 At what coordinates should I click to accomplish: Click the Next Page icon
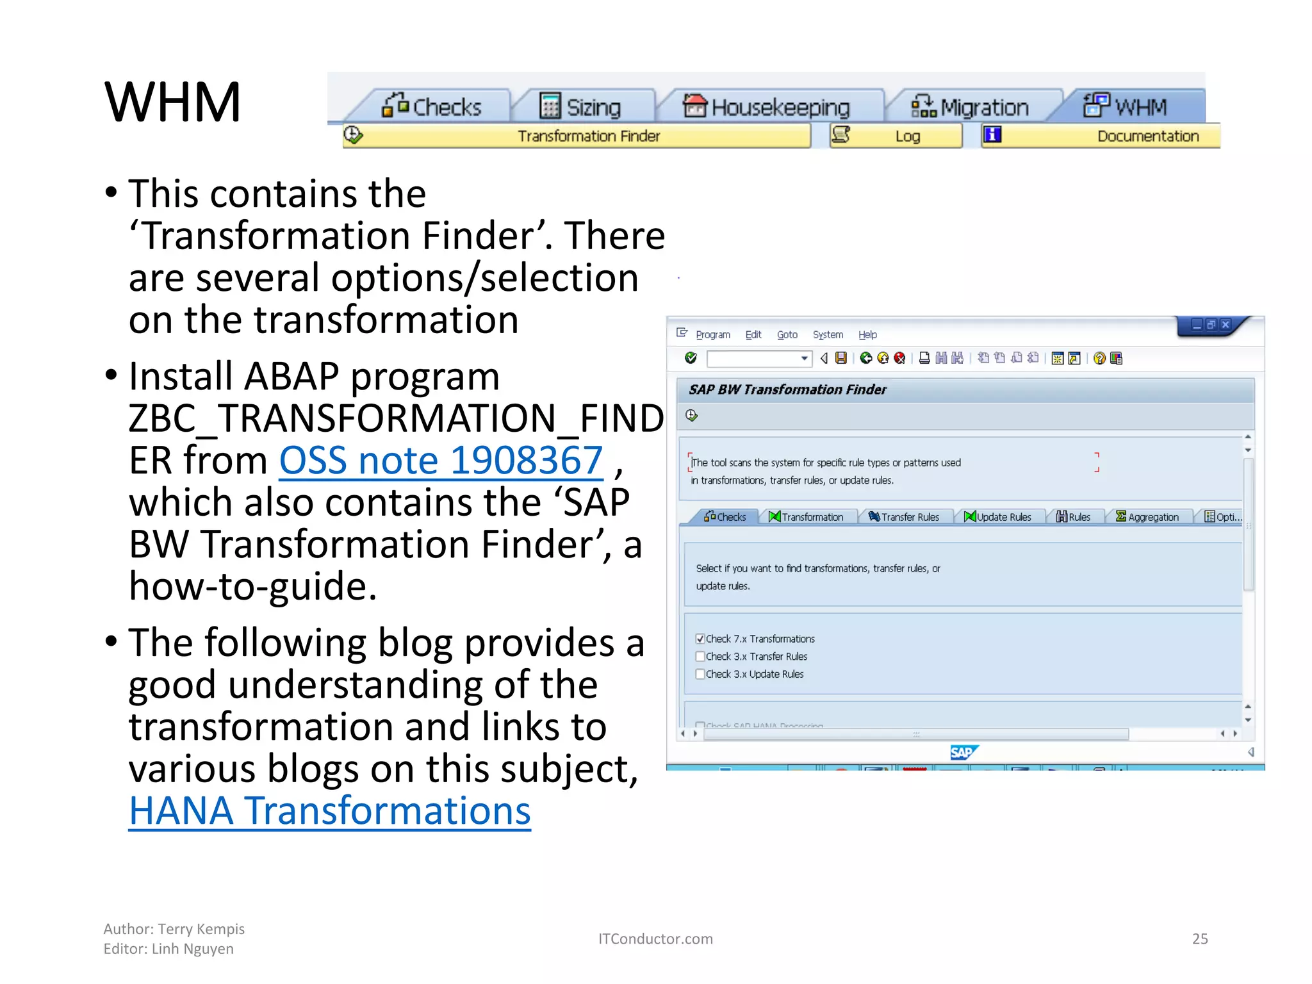pyautogui.click(x=1016, y=358)
